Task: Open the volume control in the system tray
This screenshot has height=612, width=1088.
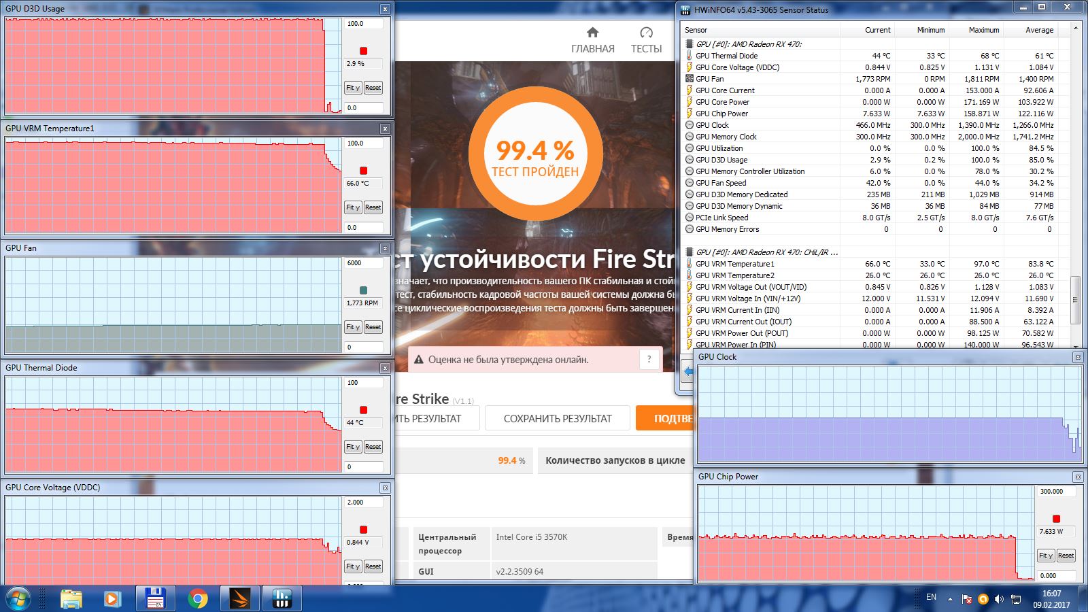Action: click(x=999, y=599)
